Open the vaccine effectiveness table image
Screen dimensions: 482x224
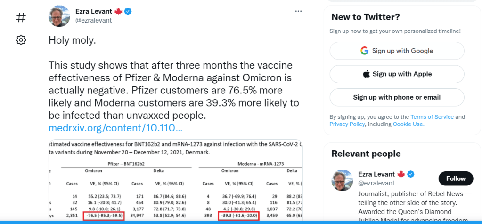(x=175, y=183)
